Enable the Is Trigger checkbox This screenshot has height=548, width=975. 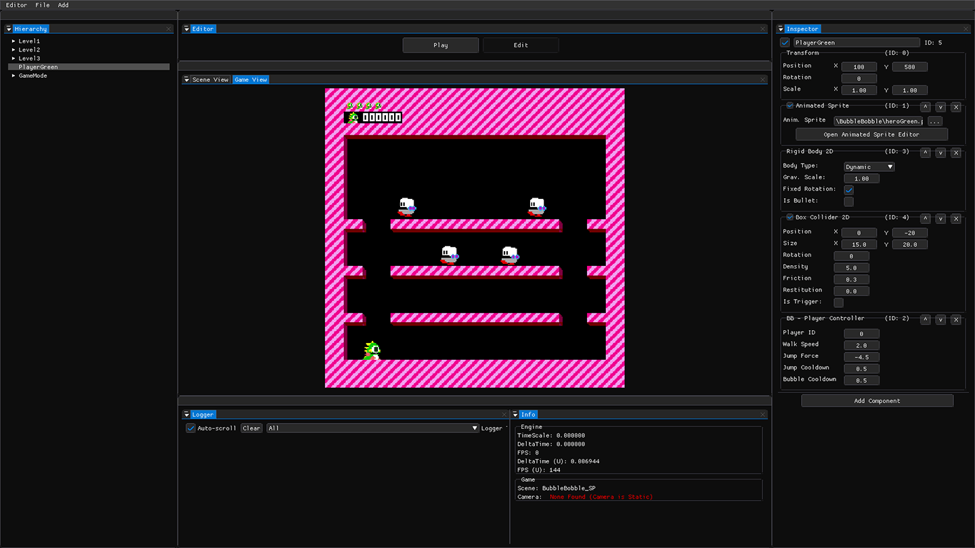(839, 302)
